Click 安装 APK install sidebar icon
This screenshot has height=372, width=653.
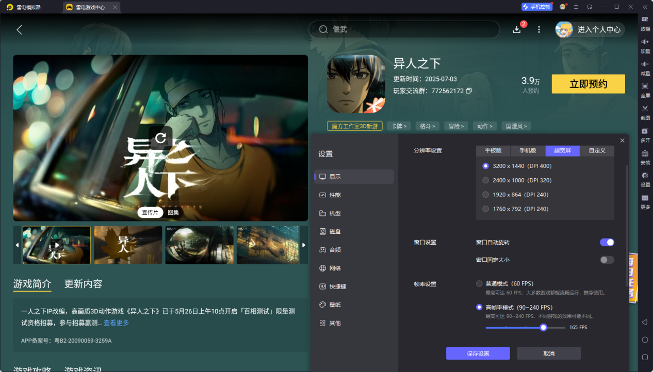[645, 157]
